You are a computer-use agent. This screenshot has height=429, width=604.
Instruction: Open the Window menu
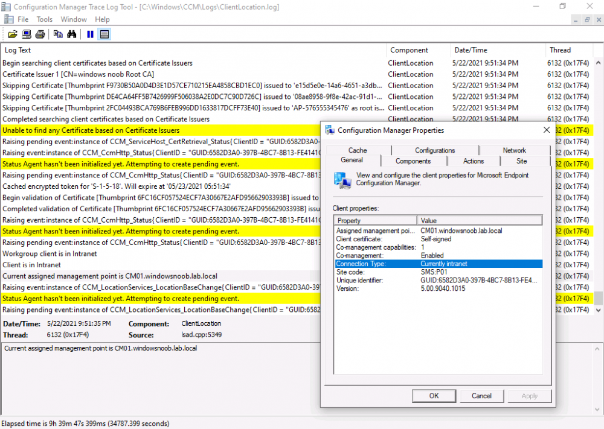[74, 19]
